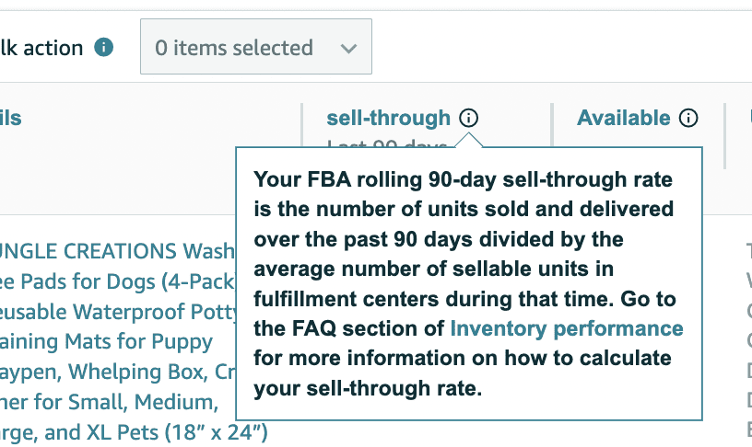Sort by the Available column header
The image size is (752, 447).
tap(623, 118)
